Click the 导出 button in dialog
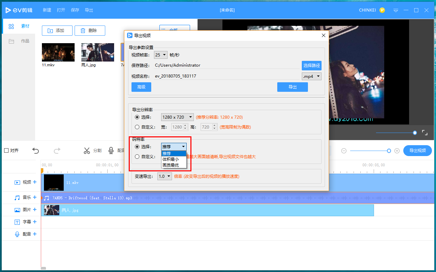Screen dimensions: 436x272 pos(292,87)
